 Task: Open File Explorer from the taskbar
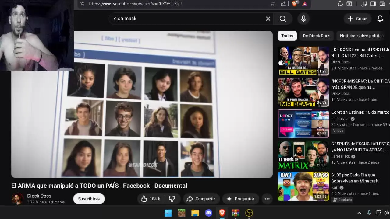(x=195, y=213)
